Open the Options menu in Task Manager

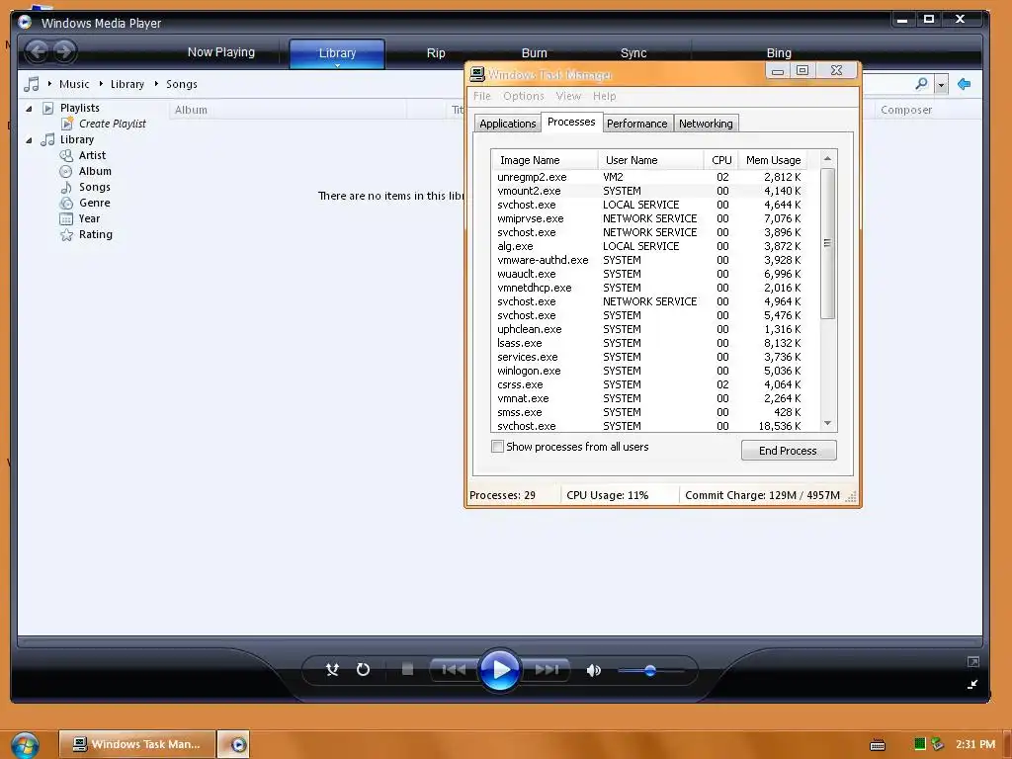click(524, 96)
